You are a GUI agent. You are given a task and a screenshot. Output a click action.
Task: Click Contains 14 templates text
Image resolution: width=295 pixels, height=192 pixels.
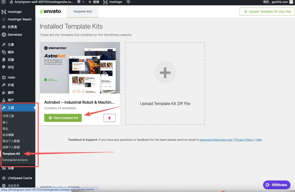point(60,108)
